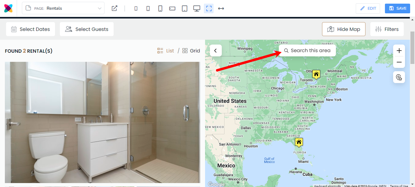Viewport: 415px width, 187px height.
Task: Select tablet device preview
Action: 184,8
